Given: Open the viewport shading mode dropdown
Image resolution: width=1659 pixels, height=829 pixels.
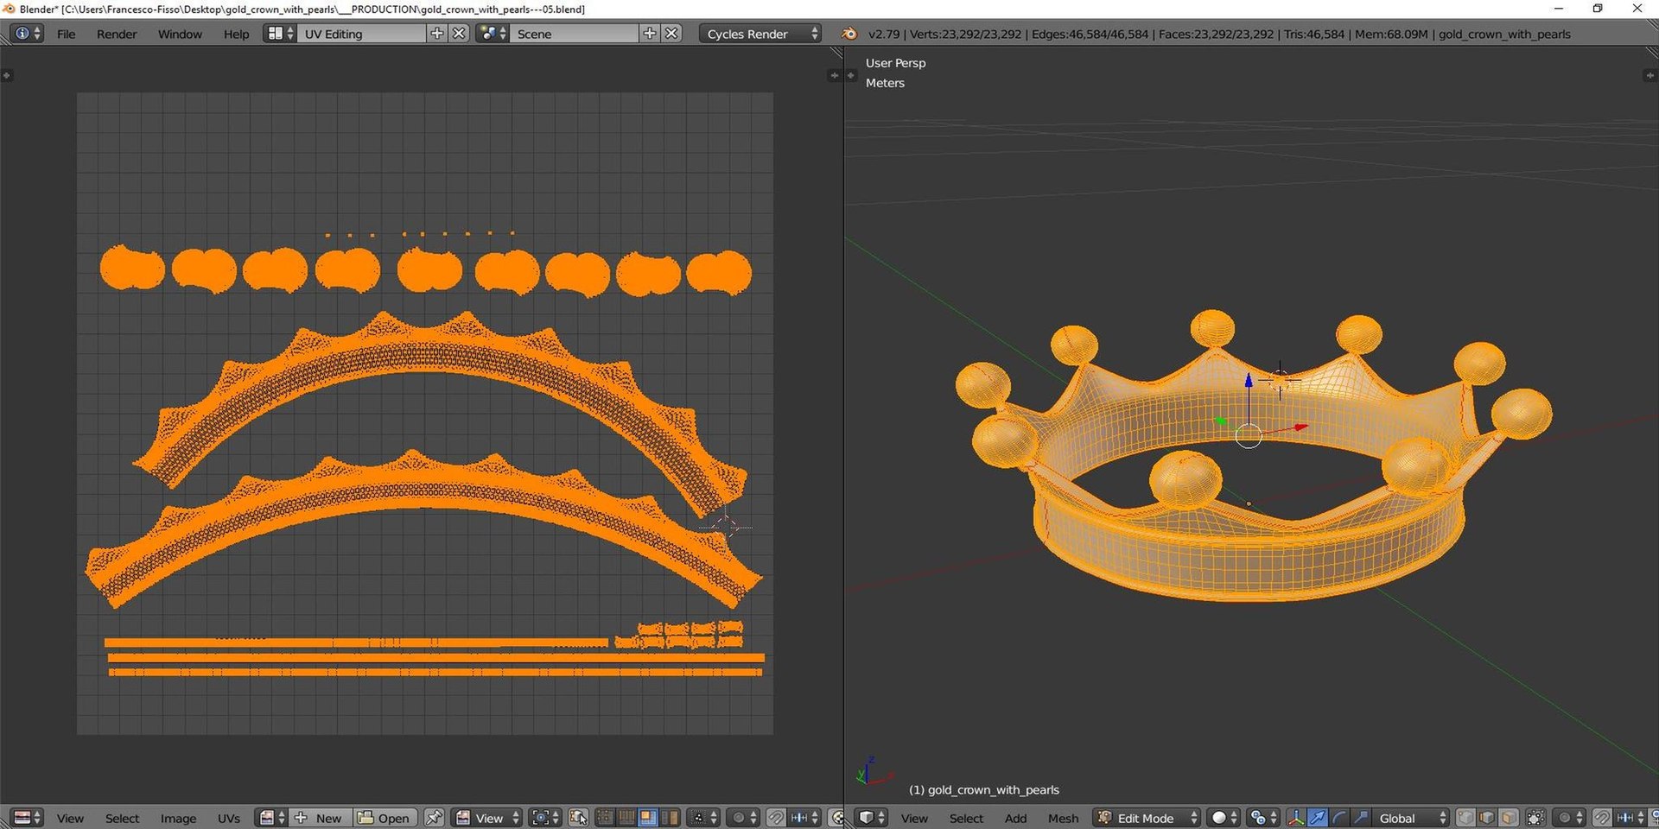Looking at the screenshot, I should point(1224,818).
